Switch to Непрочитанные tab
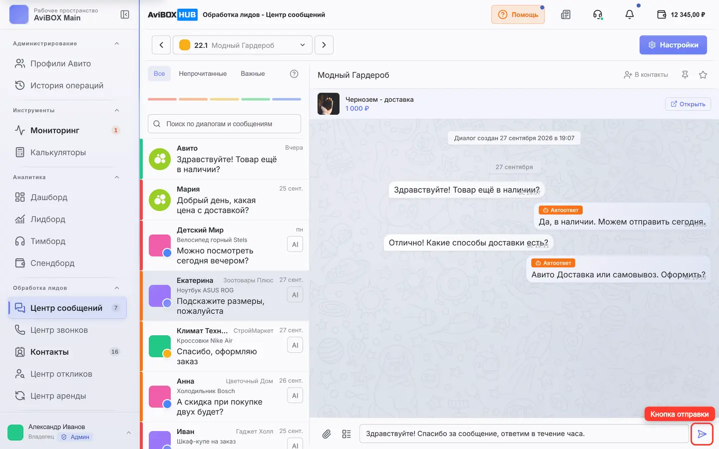 203,73
